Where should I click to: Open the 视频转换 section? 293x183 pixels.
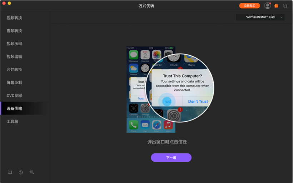pos(14,18)
